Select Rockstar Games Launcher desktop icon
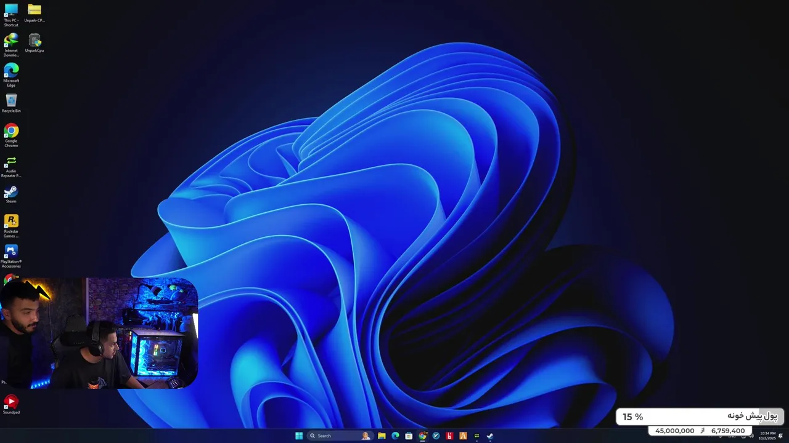This screenshot has width=789, height=443. [11, 226]
